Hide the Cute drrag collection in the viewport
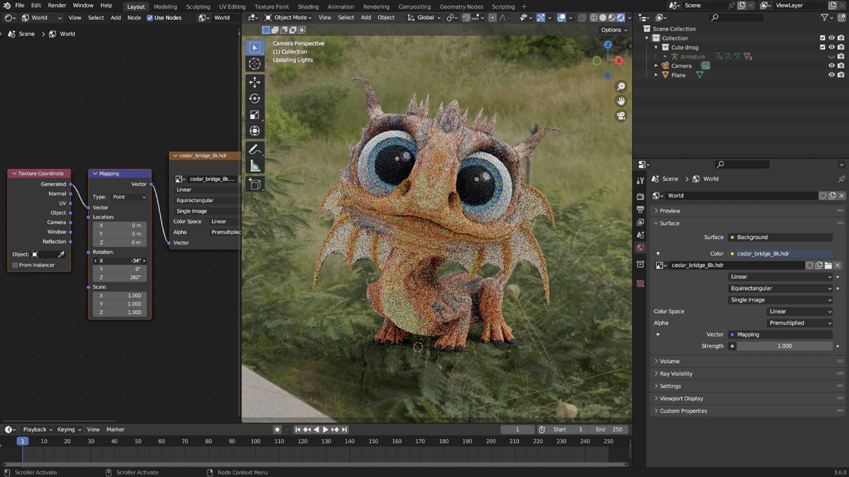849x477 pixels. 831,48
